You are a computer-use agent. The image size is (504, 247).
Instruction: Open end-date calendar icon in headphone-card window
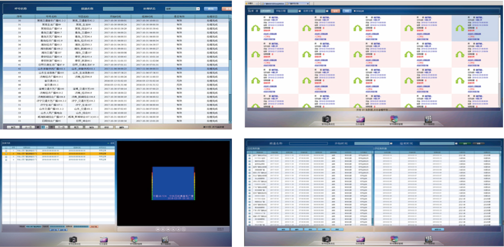[x=328, y=11]
